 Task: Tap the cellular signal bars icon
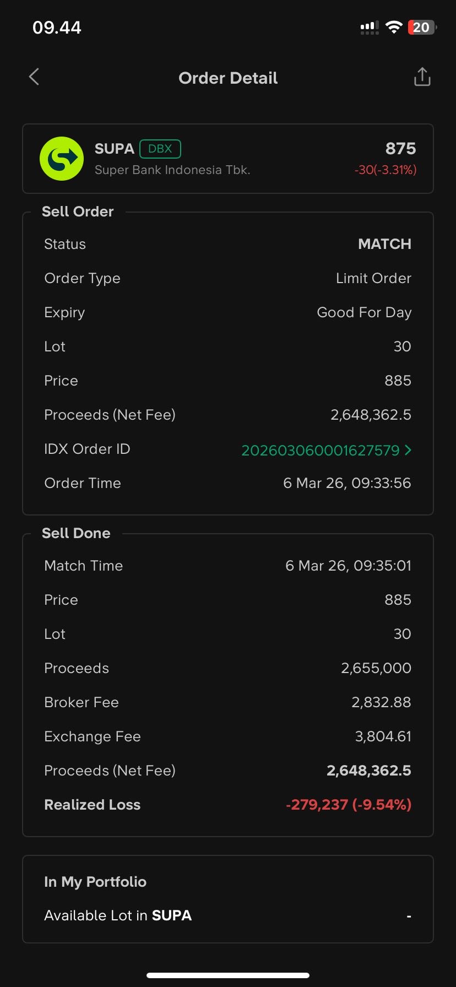[370, 28]
